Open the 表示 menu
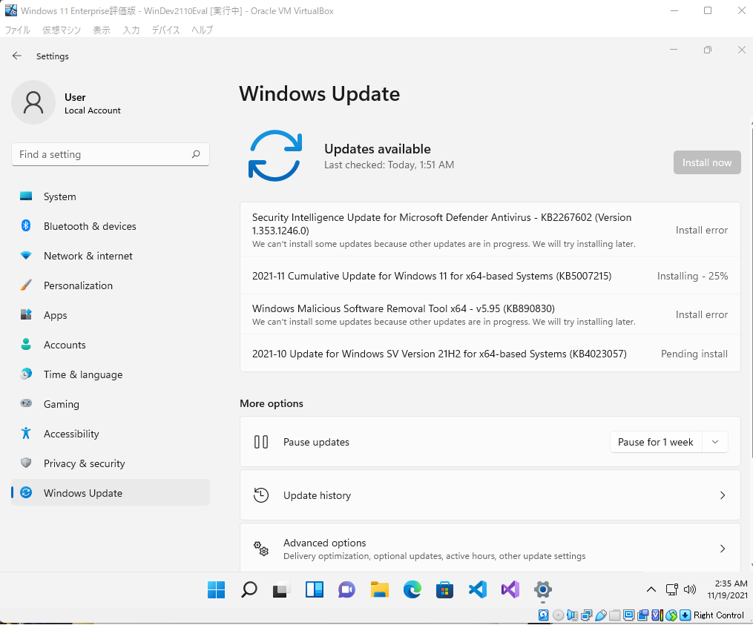 (102, 30)
